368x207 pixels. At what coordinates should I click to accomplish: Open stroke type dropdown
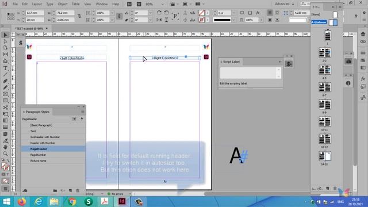click(x=234, y=20)
